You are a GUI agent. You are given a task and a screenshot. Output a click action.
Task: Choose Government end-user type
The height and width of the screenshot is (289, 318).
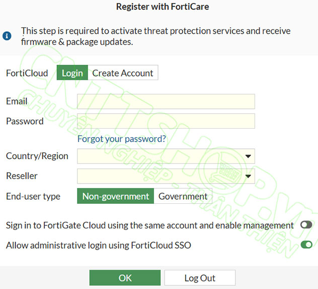(x=183, y=196)
